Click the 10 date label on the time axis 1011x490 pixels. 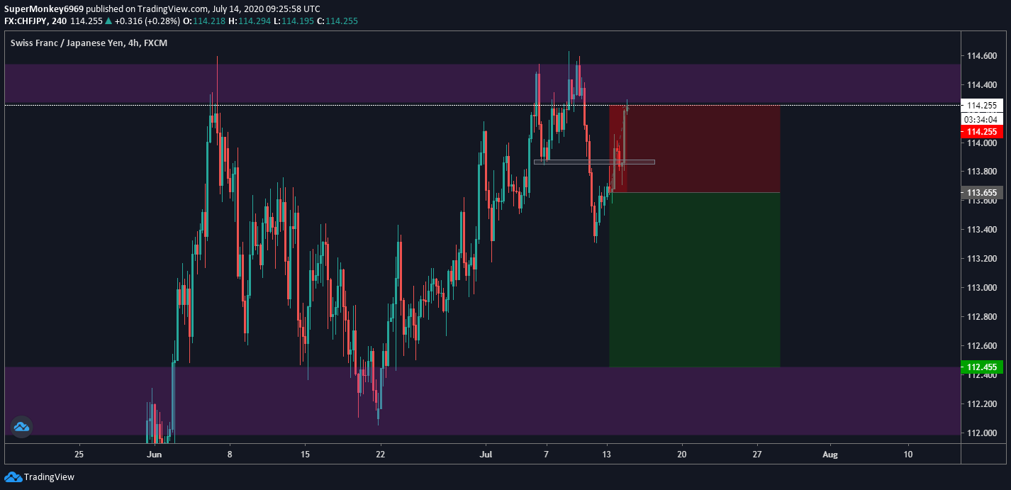pyautogui.click(x=908, y=454)
